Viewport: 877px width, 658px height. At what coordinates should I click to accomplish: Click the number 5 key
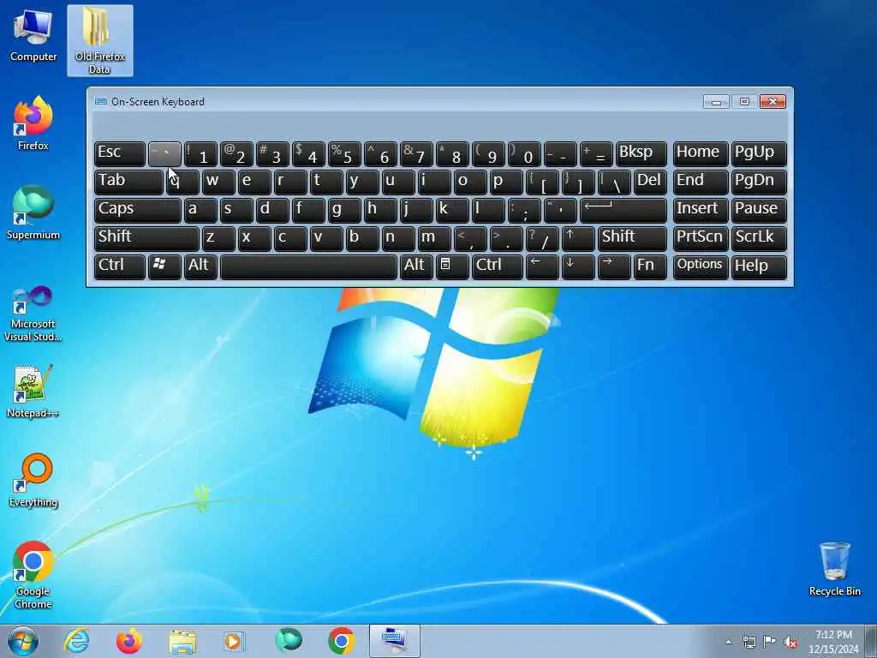pyautogui.click(x=344, y=154)
